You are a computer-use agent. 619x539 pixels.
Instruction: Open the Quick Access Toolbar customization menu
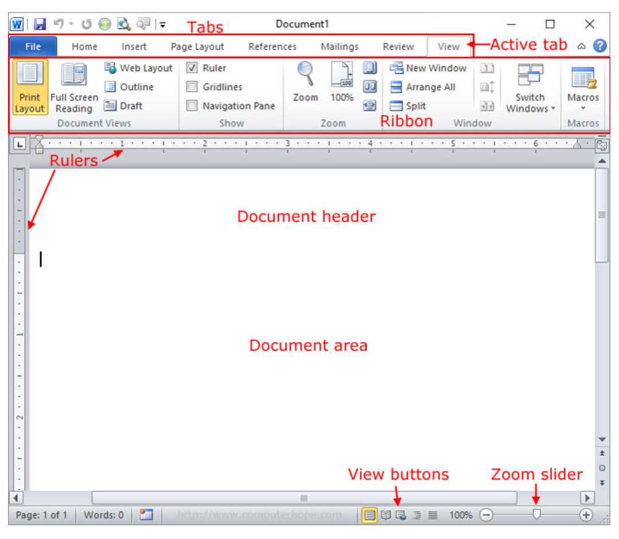click(162, 25)
